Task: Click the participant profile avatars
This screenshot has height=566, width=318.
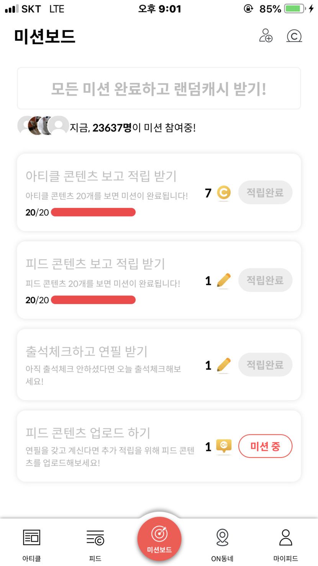Action: click(x=43, y=125)
